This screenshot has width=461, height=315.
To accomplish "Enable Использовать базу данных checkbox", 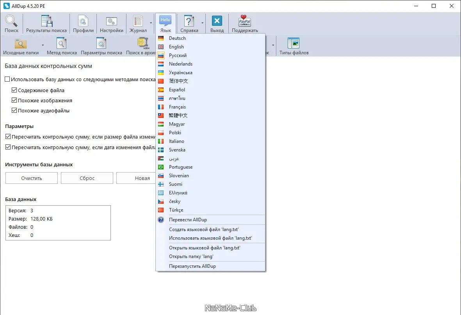I will pos(7,79).
